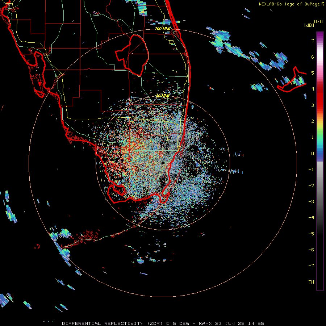Click the '-2' value on the color scale

point(311,186)
